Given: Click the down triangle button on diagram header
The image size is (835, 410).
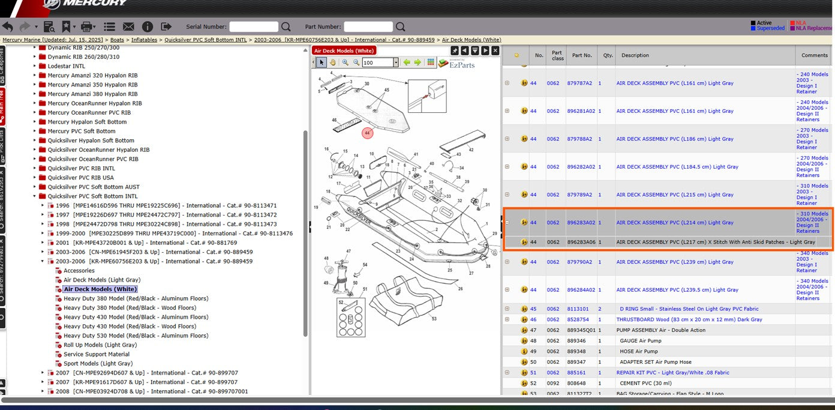Looking at the screenshot, I should [475, 51].
